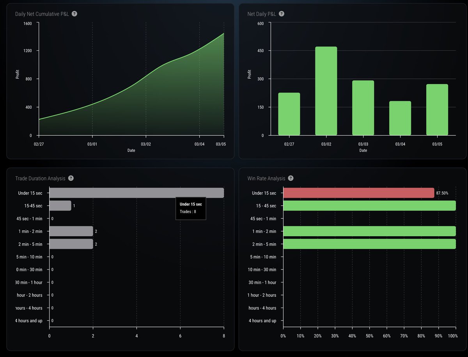Viewport: 468px width, 357px height.
Task: Click help icon beside Win Rate Analysis
Action: [291, 178]
